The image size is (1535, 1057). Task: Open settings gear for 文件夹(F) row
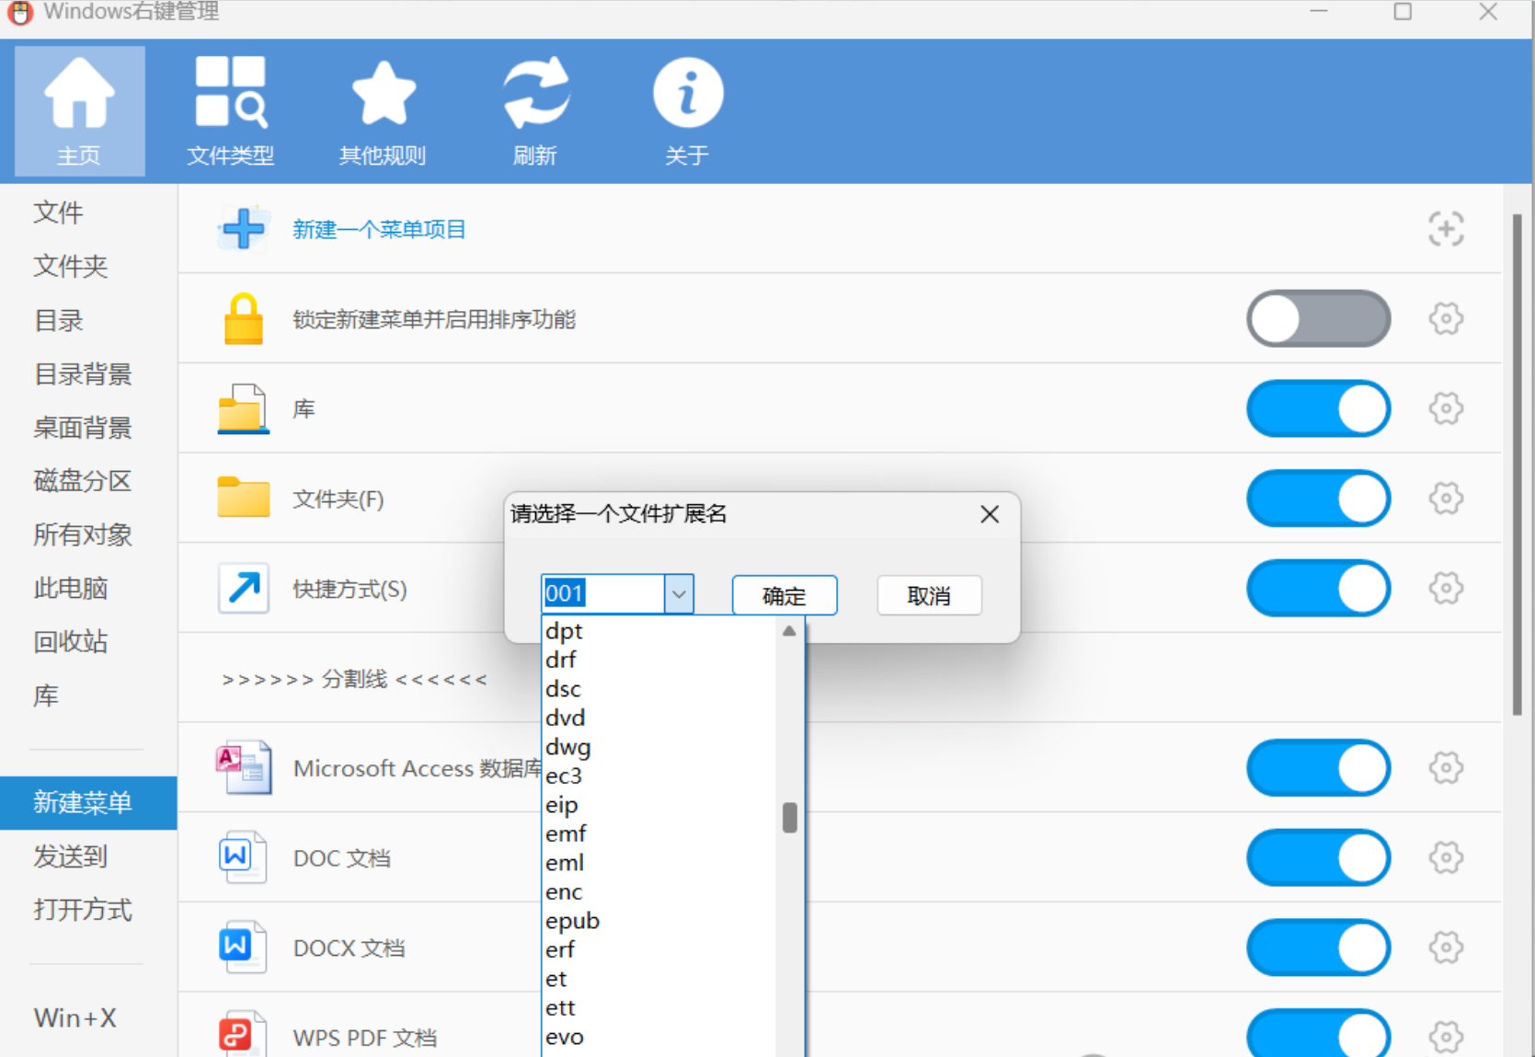pos(1446,498)
